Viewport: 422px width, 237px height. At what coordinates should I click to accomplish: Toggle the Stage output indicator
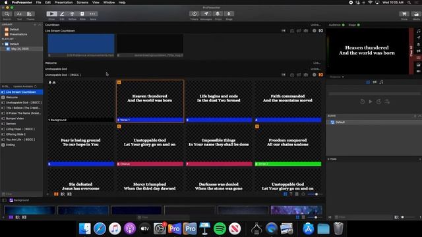[x=359, y=25]
